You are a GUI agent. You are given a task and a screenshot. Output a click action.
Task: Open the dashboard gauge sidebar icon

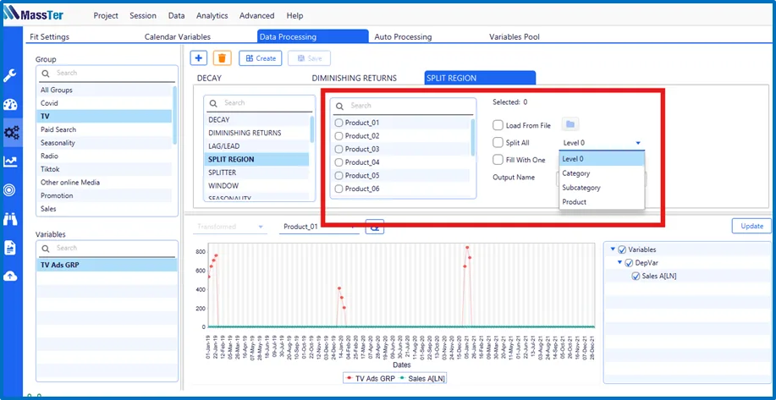point(10,104)
